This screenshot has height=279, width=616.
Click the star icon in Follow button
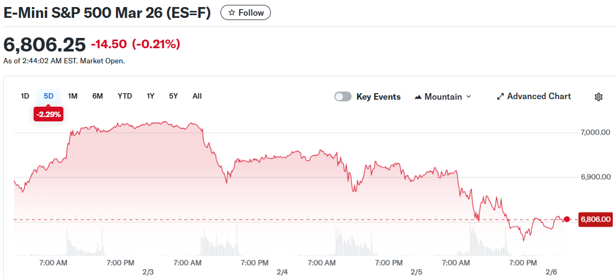coord(232,12)
